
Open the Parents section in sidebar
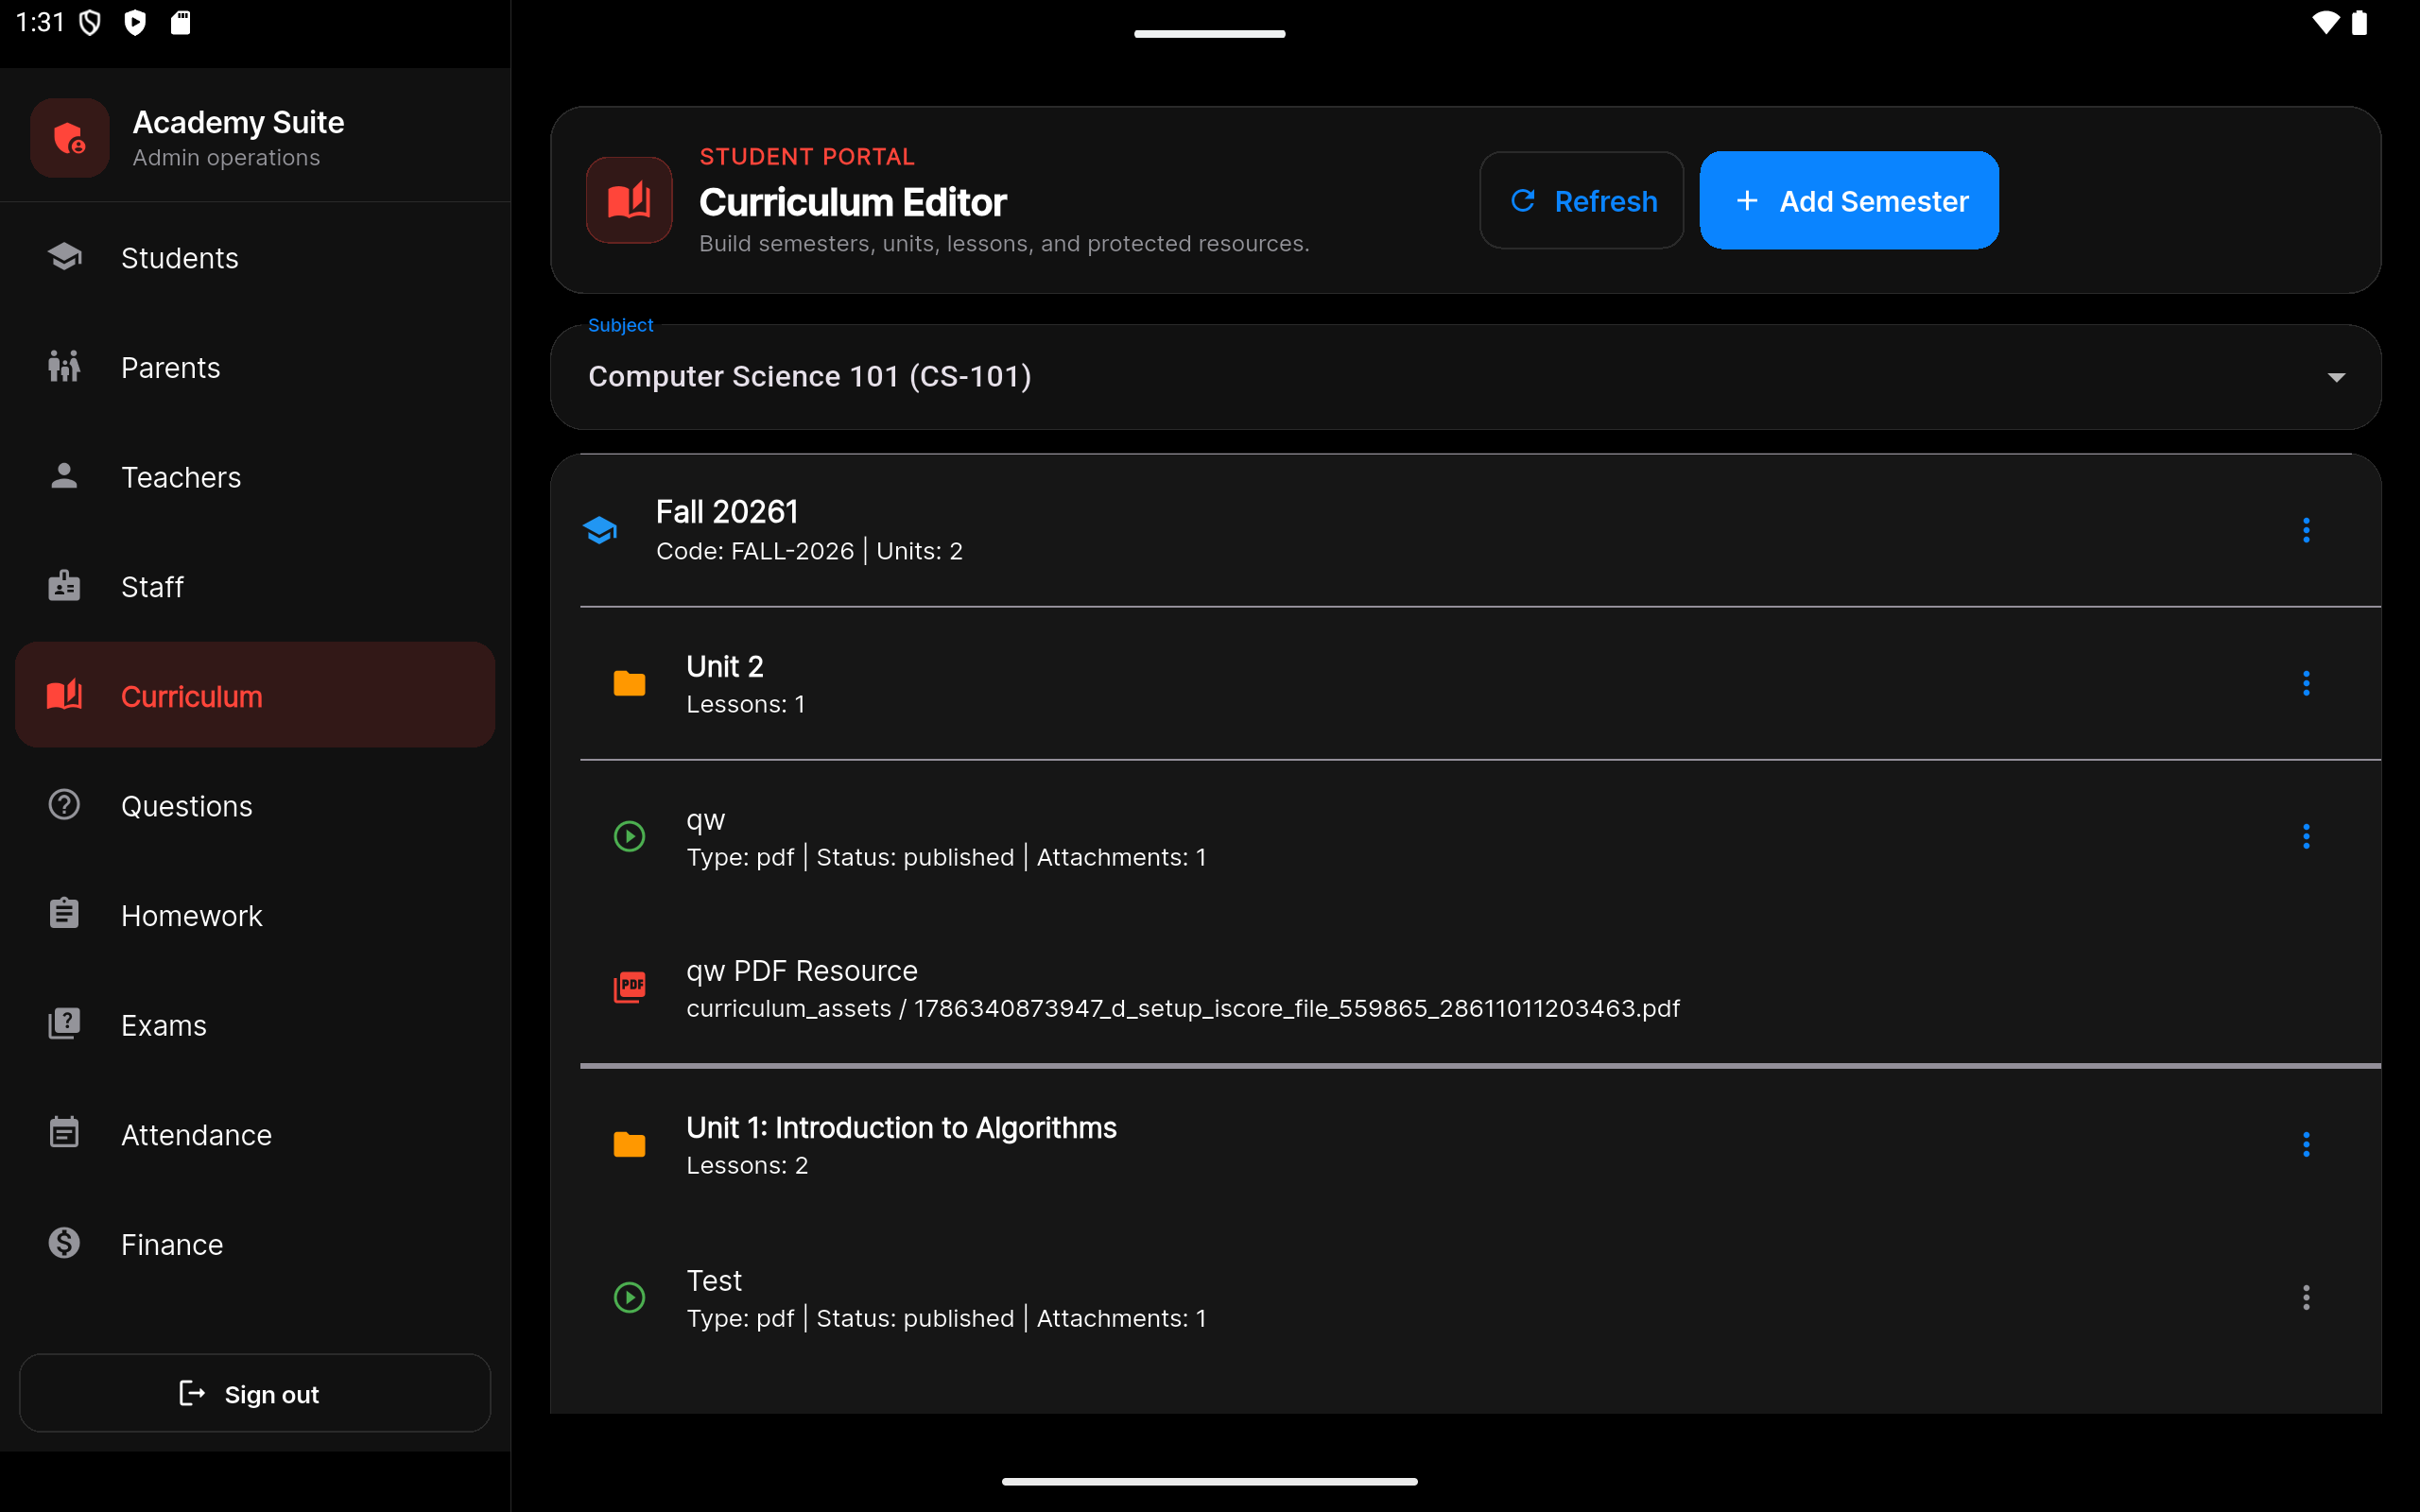coord(255,367)
